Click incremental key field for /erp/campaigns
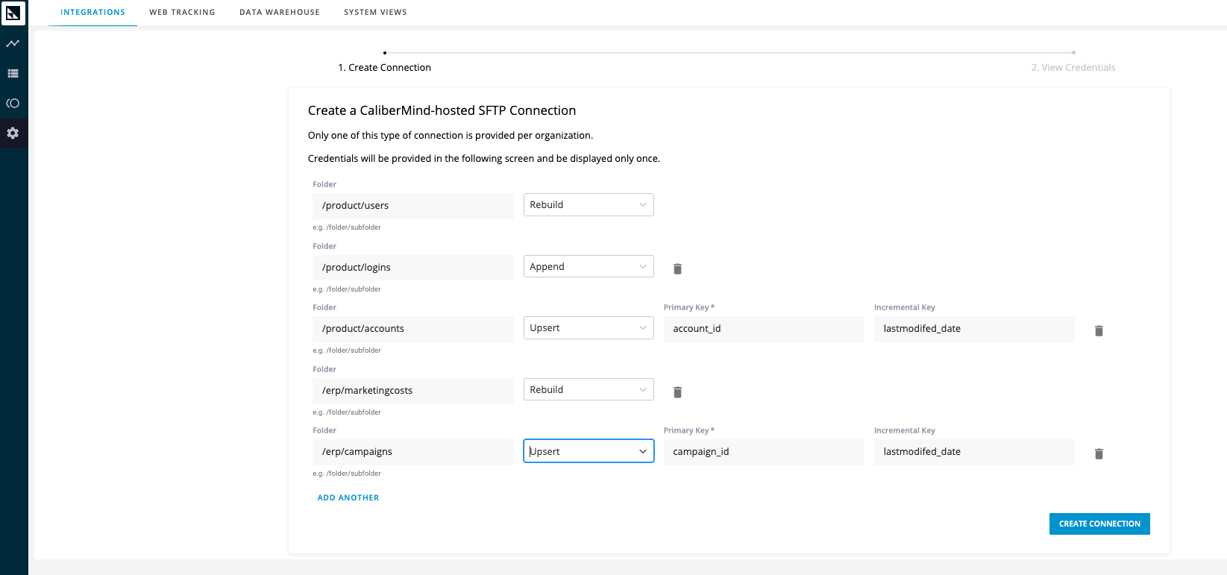 pos(974,452)
